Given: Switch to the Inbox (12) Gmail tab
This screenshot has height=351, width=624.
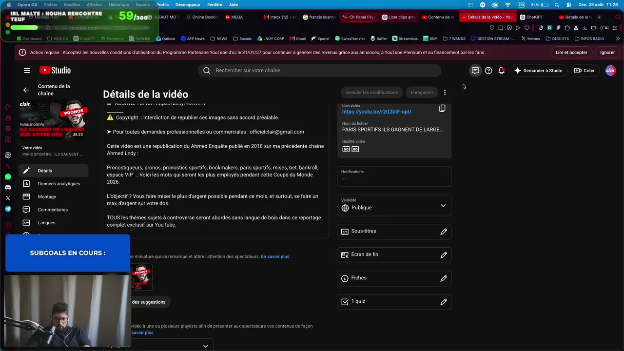Looking at the screenshot, I should coord(280,17).
